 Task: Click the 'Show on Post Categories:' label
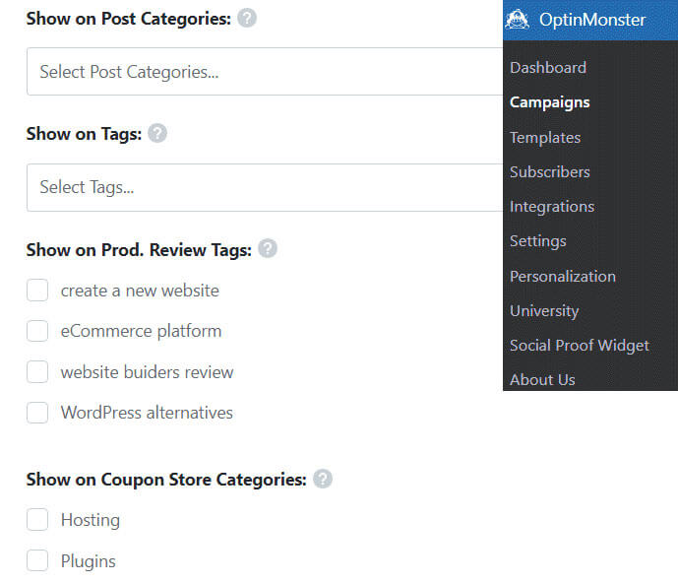point(129,19)
